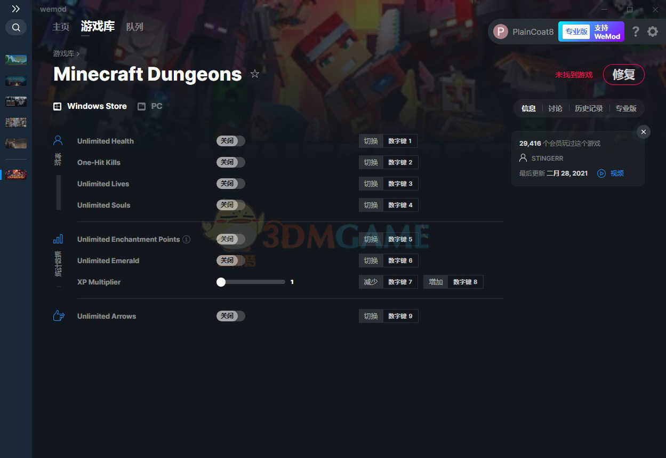Click the weapons category hand icon
Viewport: 666px width, 458px height.
pos(59,315)
